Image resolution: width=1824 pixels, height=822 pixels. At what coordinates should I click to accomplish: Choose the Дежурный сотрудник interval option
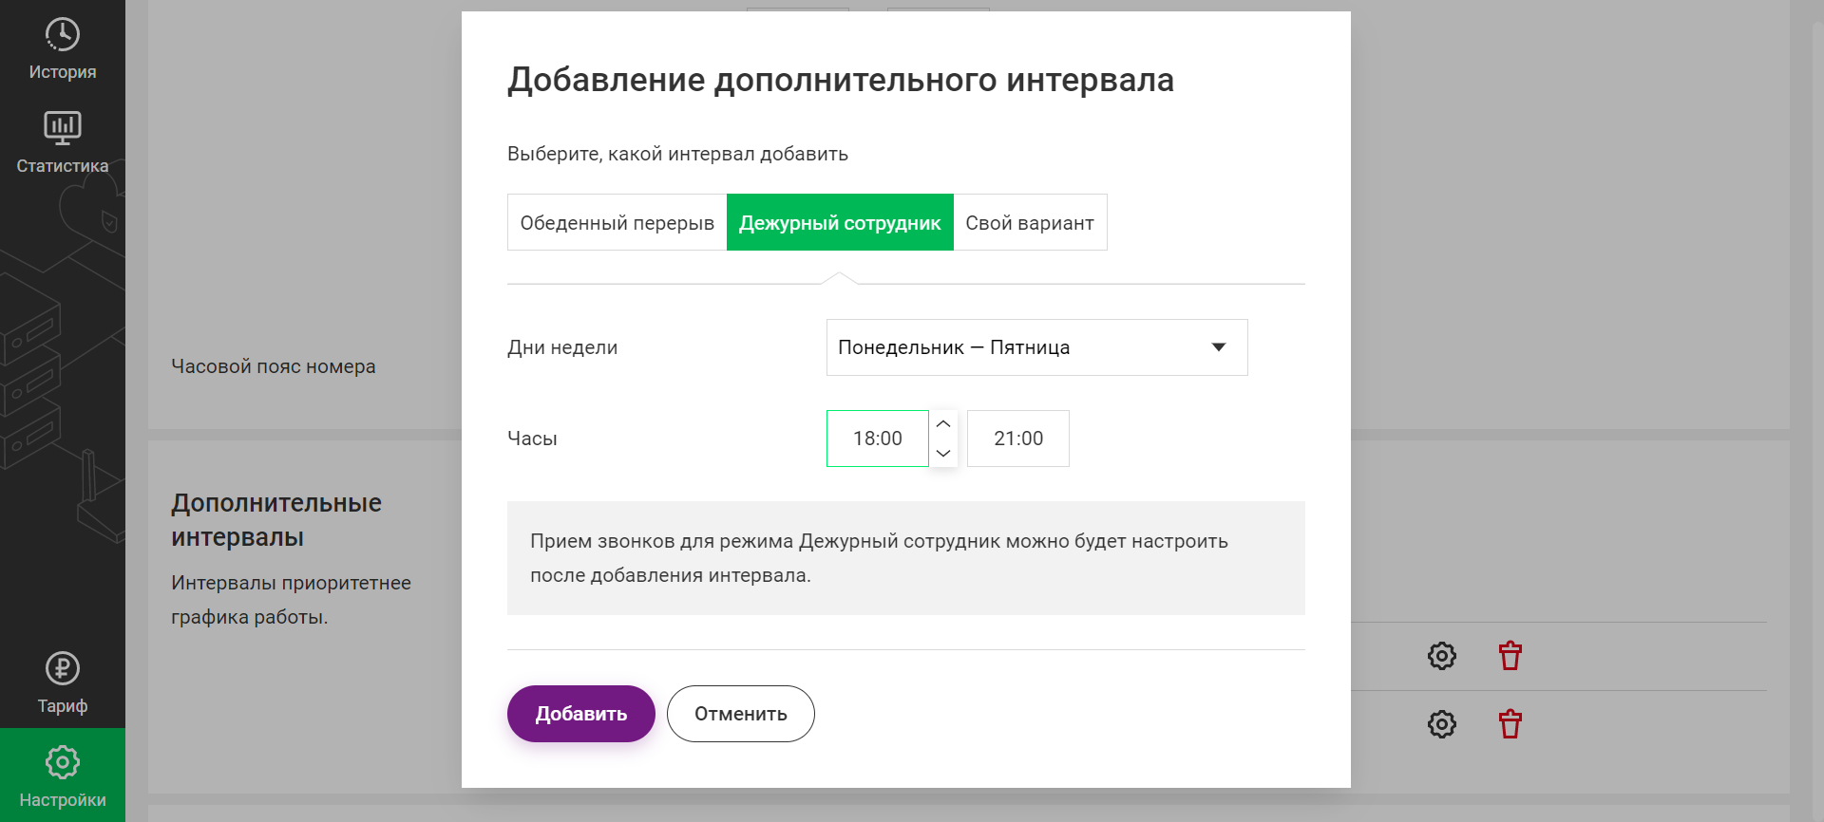(x=840, y=222)
